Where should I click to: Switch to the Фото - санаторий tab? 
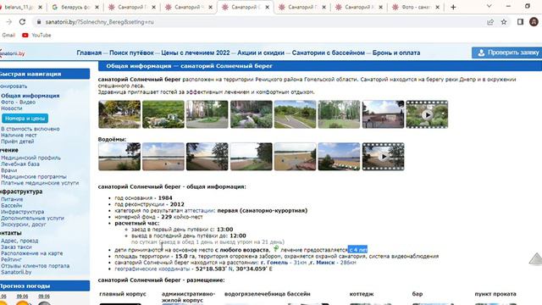coord(416,7)
